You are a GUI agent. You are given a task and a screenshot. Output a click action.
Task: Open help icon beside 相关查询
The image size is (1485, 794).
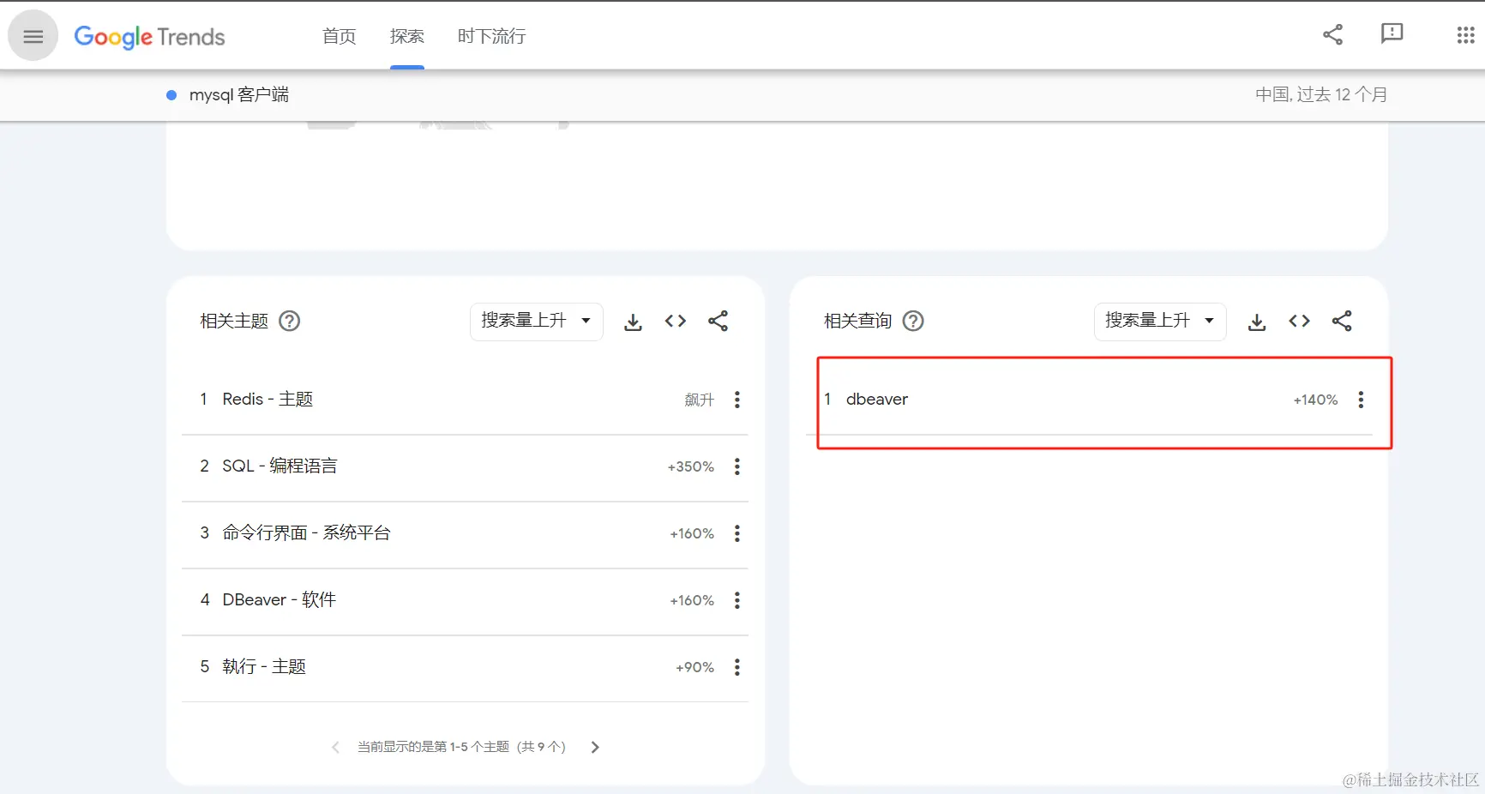point(914,321)
